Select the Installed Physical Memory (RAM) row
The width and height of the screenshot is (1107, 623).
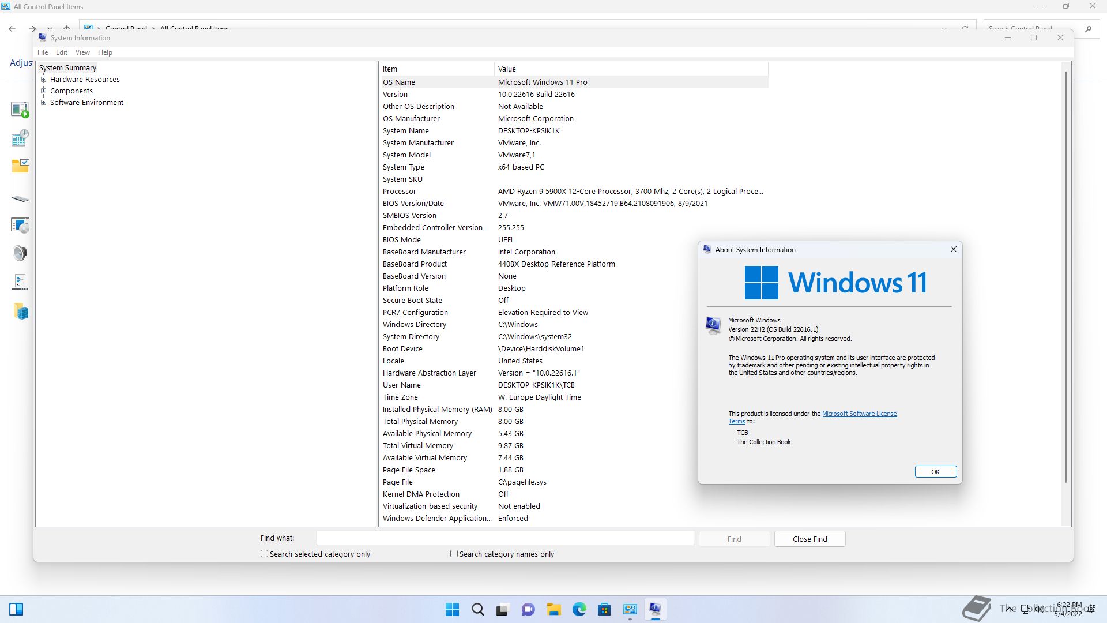tap(574, 409)
